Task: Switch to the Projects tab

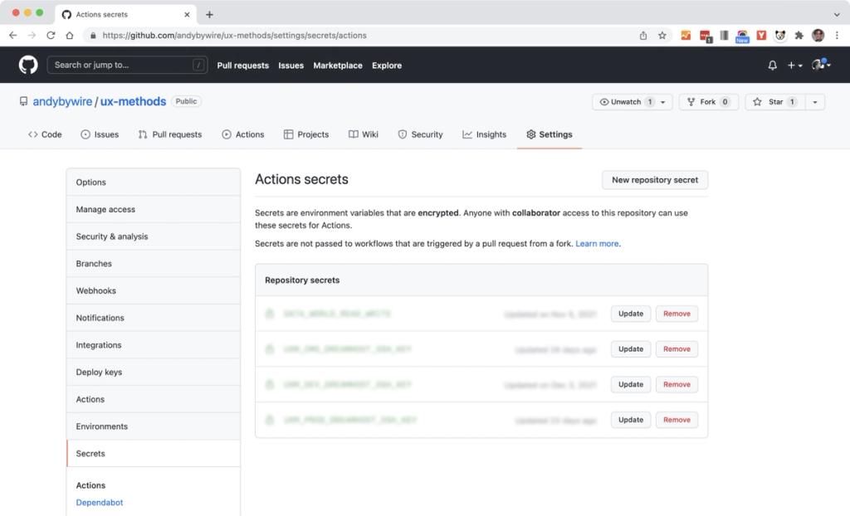Action: tap(306, 134)
